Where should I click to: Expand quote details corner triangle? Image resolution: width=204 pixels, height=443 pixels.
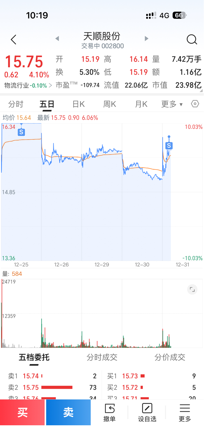click(201, 91)
